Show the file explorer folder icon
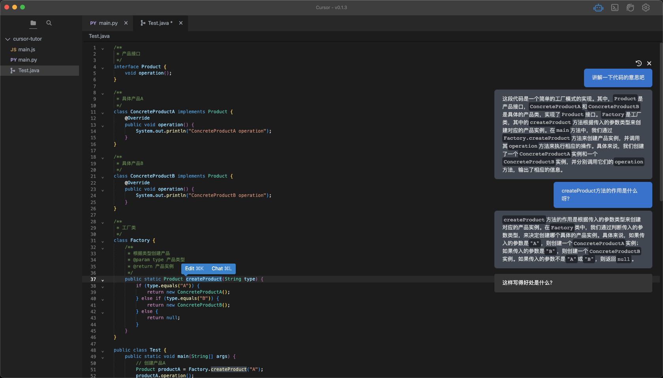The height and width of the screenshot is (378, 663). (33, 23)
